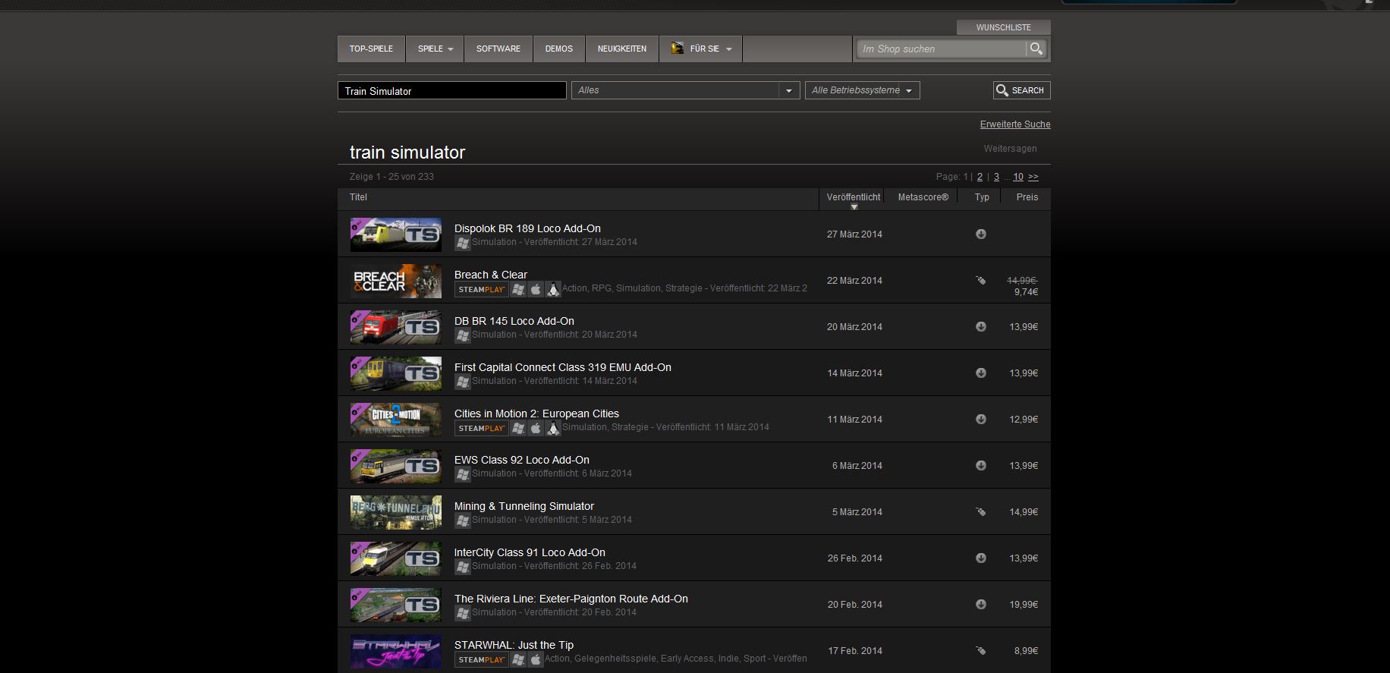Open DB BR 145 Loco Add-On title
Image resolution: width=1390 pixels, height=673 pixels.
click(514, 321)
